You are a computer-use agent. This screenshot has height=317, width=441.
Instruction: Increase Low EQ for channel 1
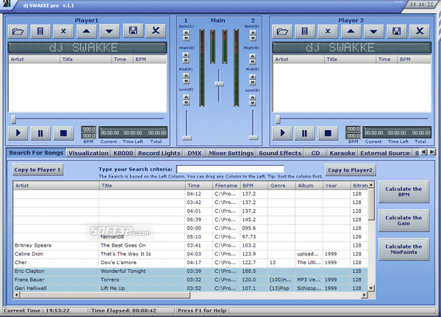tap(186, 97)
